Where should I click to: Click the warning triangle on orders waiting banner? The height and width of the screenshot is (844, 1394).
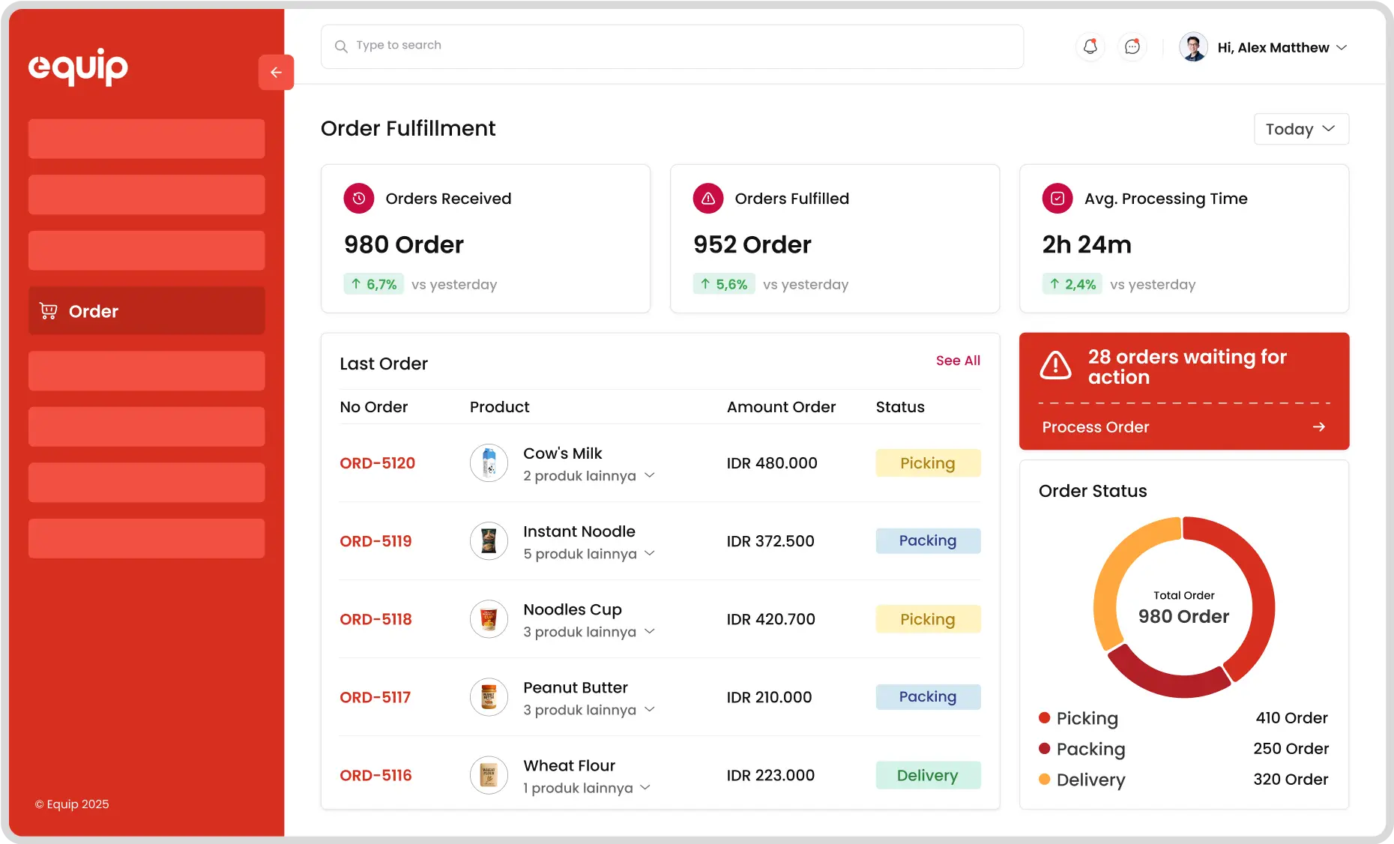pos(1056,367)
